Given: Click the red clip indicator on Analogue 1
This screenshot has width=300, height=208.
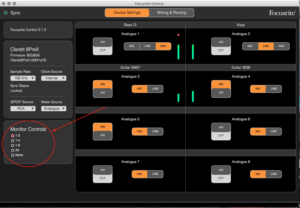Looking at the screenshot, I should [178, 35].
